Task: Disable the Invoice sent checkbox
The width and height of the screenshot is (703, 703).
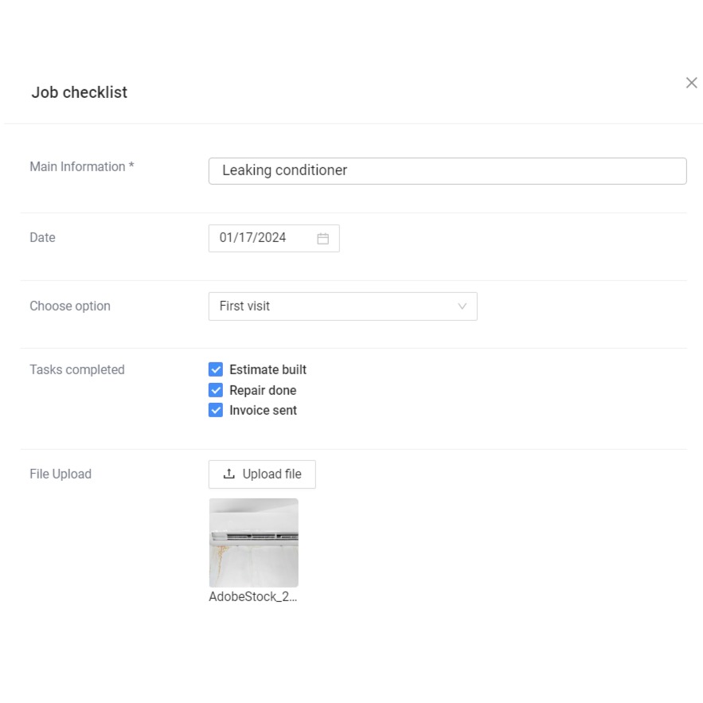Action: click(x=216, y=409)
